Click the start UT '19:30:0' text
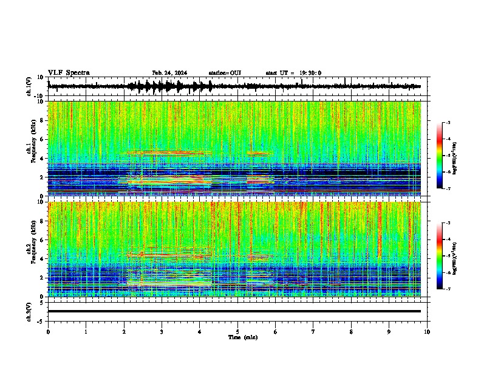Image resolution: width=481 pixels, height=372 pixels. (310, 73)
